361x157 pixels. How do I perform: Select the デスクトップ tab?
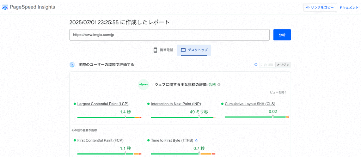(x=194, y=50)
